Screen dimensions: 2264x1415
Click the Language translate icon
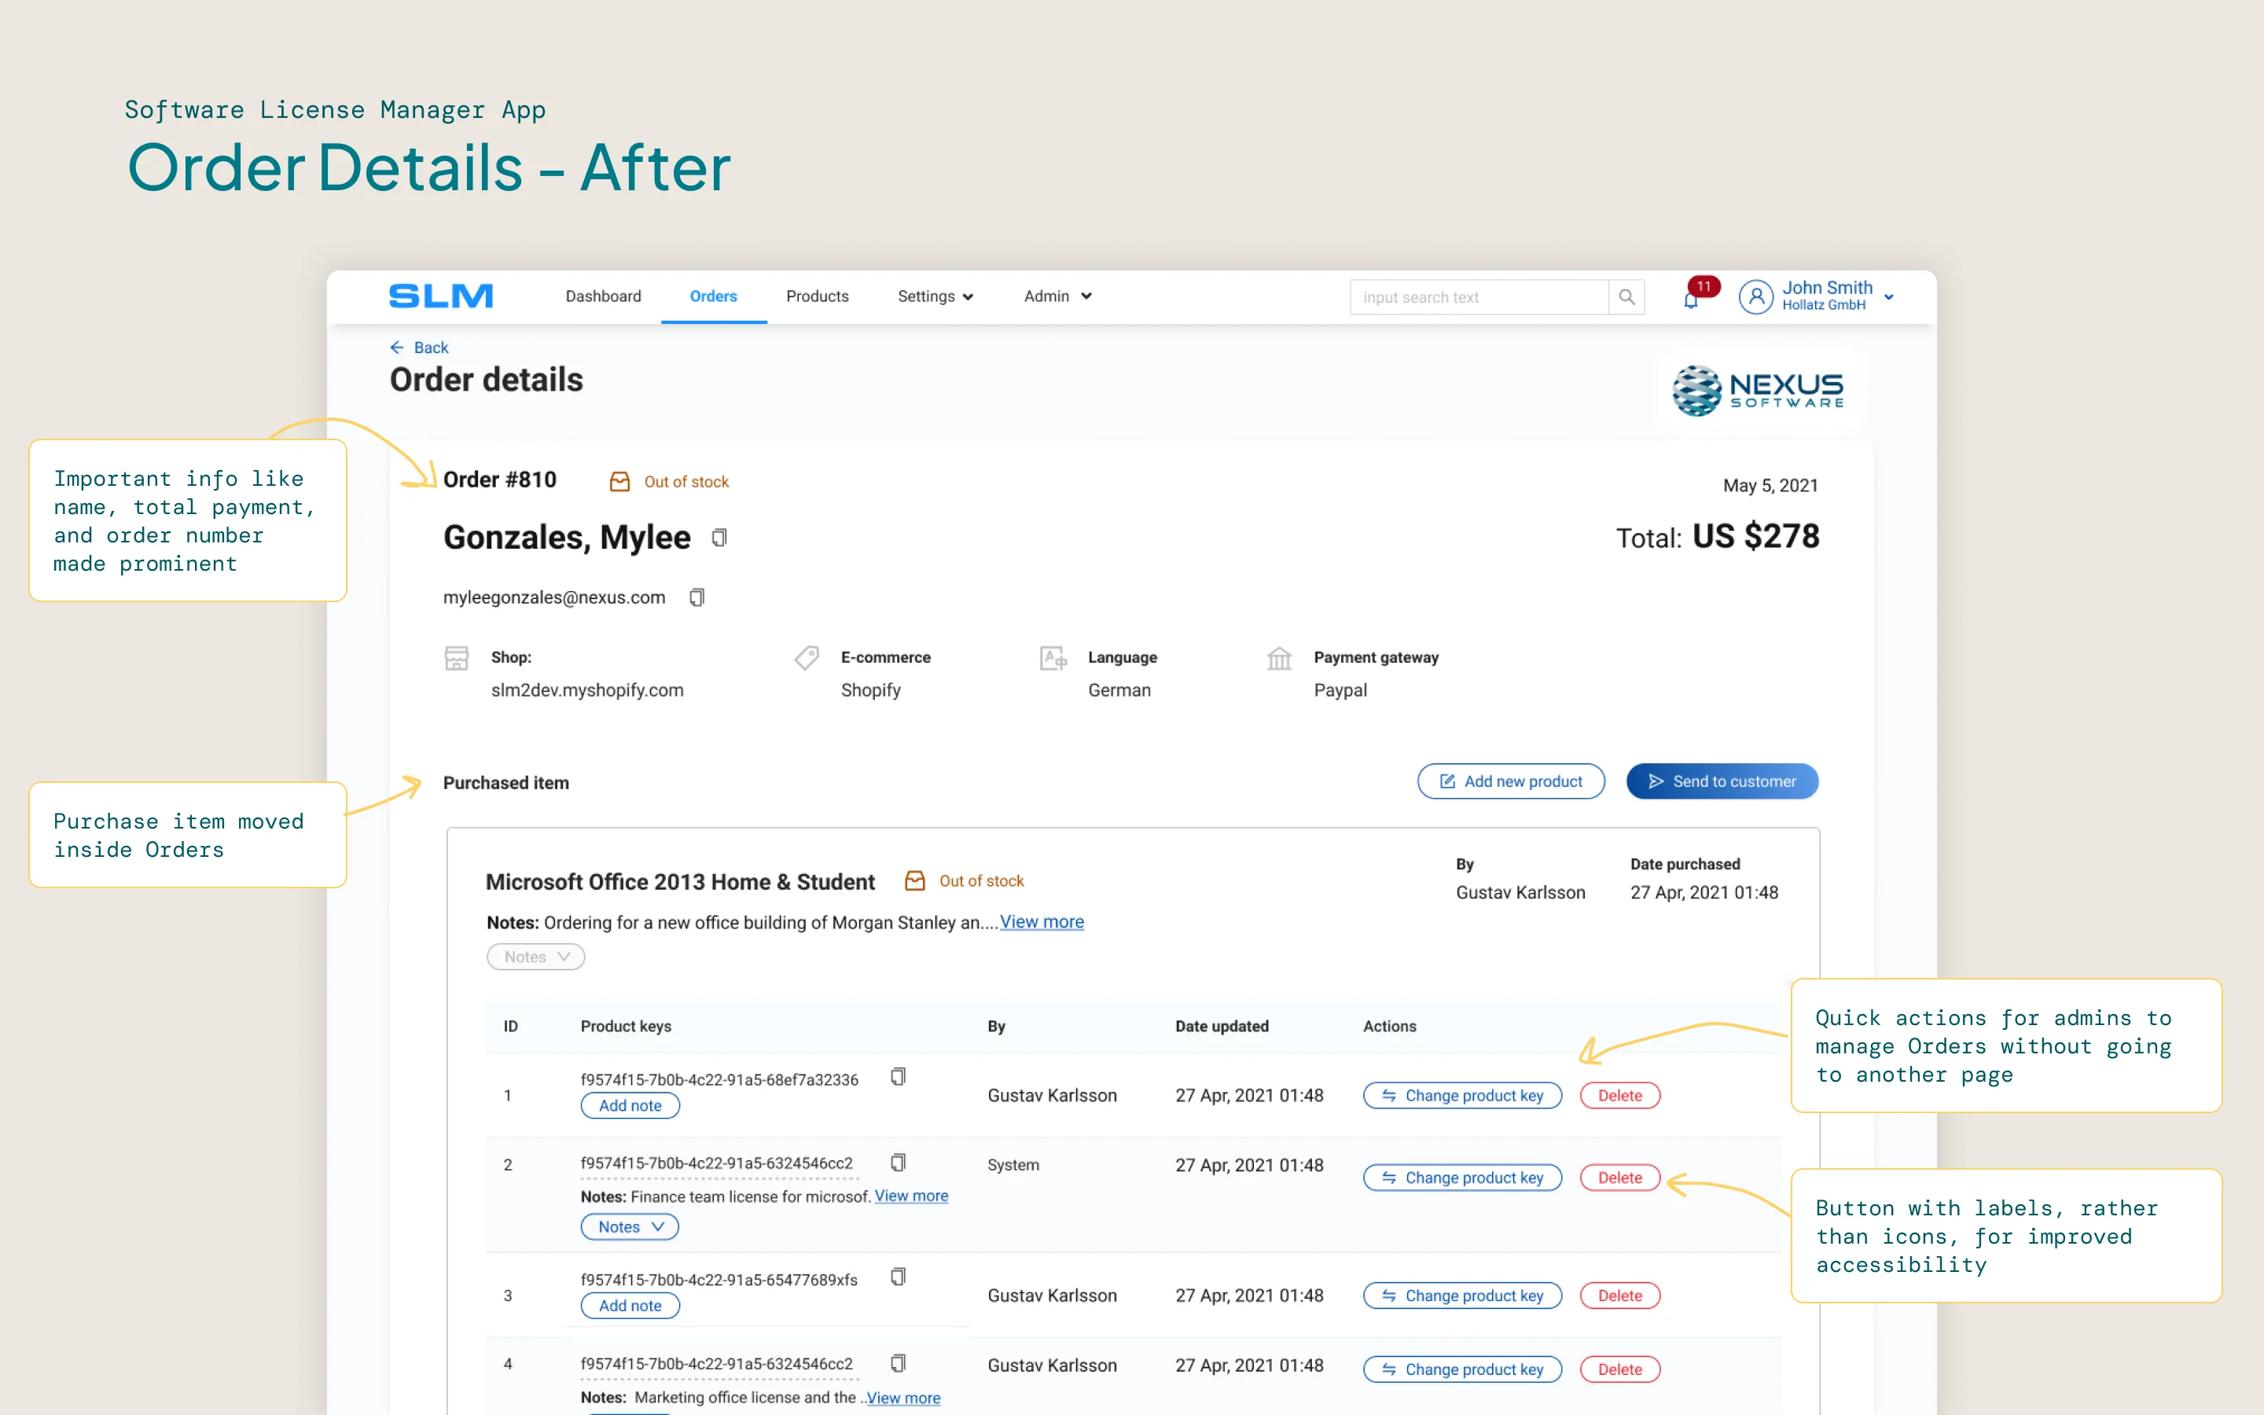coord(1053,658)
